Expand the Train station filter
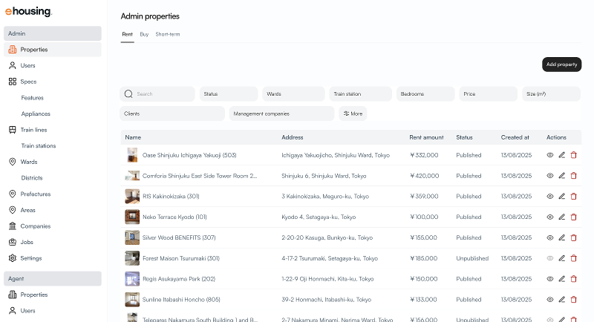Viewport: 594px width, 322px height. 360,94
